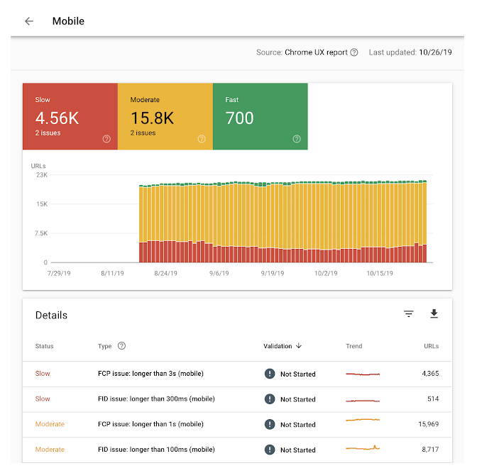Click the 8,717 URL count
Screen dimensions: 477x468
pyautogui.click(x=430, y=449)
